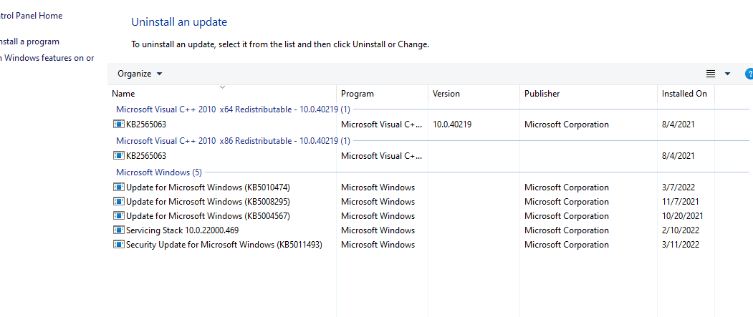
Task: Select KB2565063 under the x64 Redistributable group
Action: 146,125
